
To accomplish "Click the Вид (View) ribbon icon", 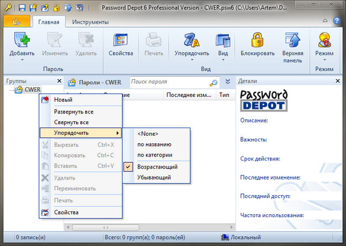I will (x=222, y=40).
